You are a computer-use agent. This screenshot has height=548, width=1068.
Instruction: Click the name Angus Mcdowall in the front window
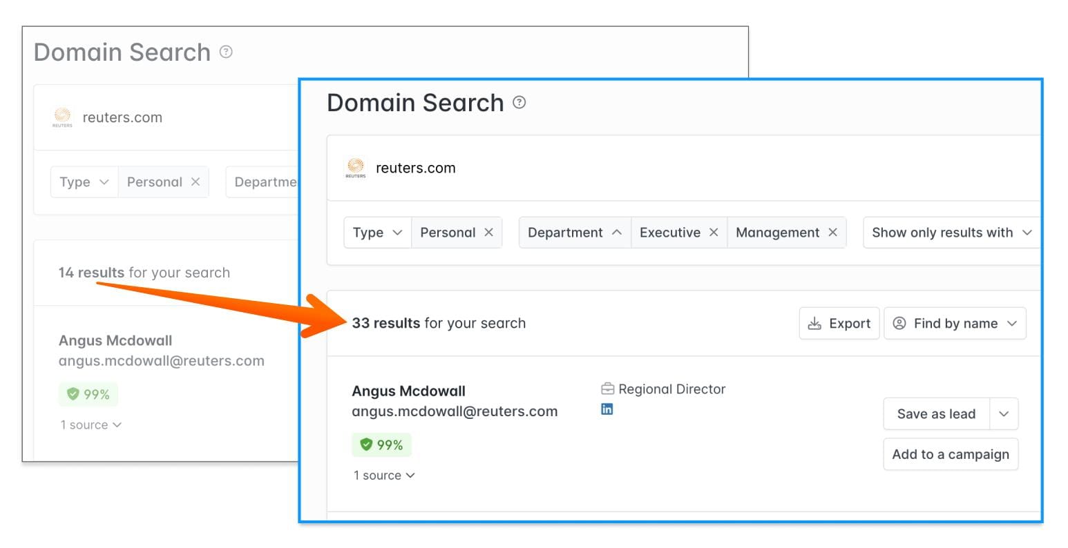click(409, 391)
